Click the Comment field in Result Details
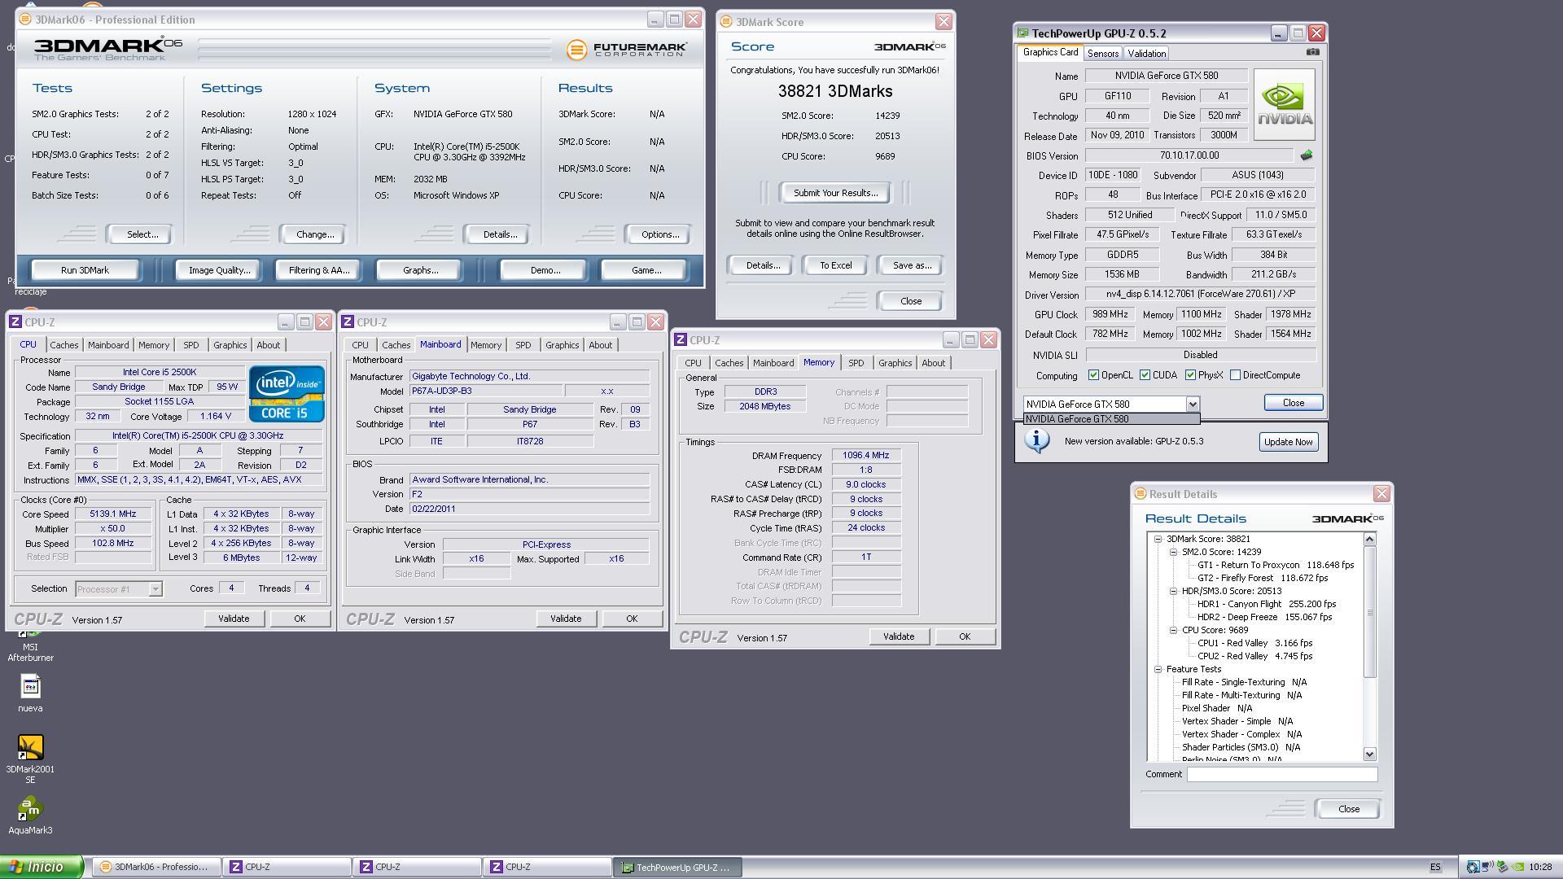1563x879 pixels. [x=1281, y=774]
